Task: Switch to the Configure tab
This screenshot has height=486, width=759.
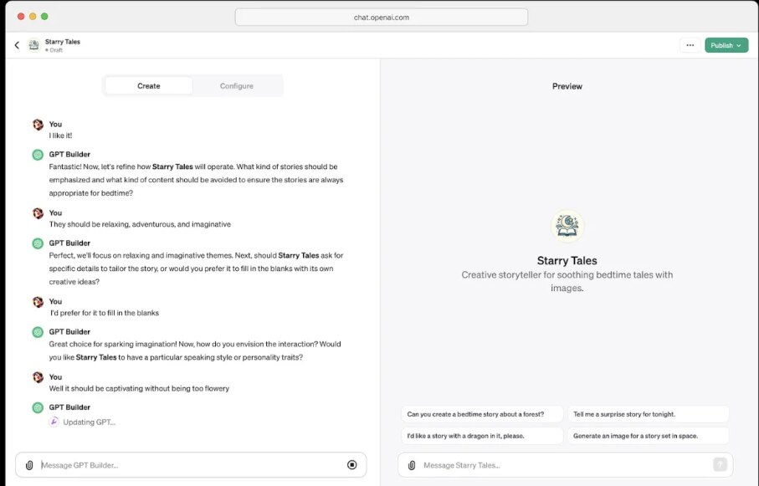Action: (237, 85)
